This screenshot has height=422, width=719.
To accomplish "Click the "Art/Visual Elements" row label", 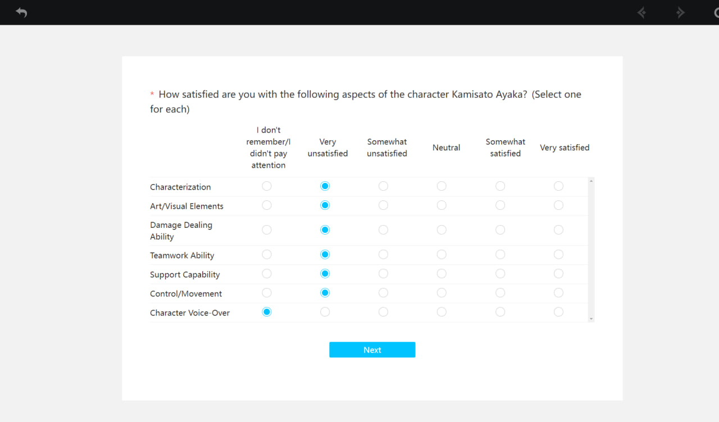I will click(186, 206).
